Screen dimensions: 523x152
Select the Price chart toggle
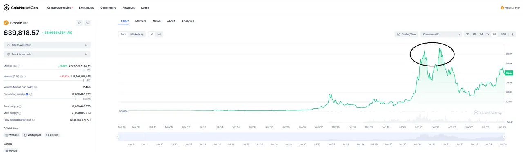tap(123, 34)
